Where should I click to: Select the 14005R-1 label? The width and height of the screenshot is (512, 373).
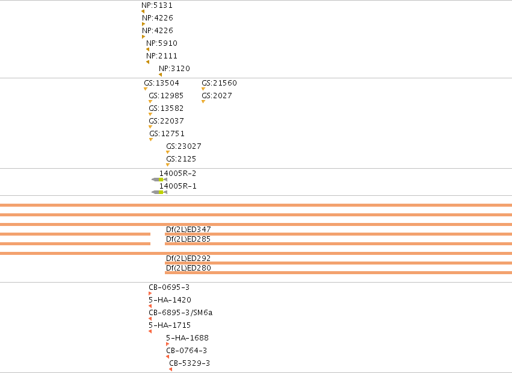(178, 186)
